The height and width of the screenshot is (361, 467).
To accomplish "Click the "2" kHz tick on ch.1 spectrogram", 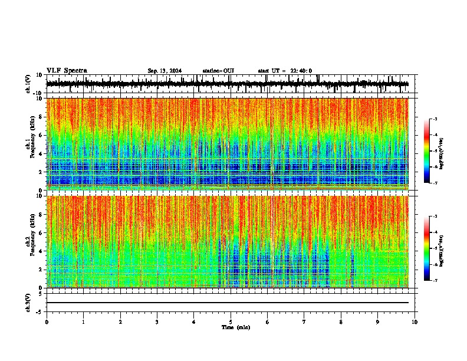I will 41,172.
